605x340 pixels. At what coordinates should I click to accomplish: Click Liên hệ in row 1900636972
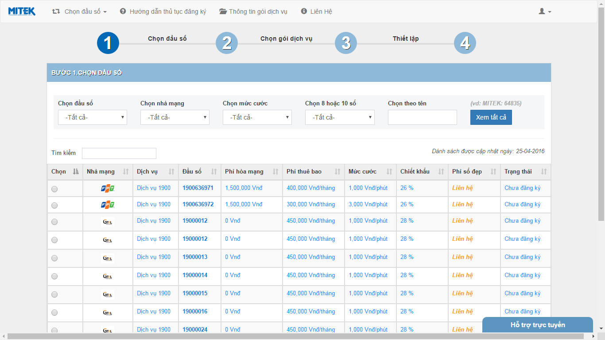(462, 204)
